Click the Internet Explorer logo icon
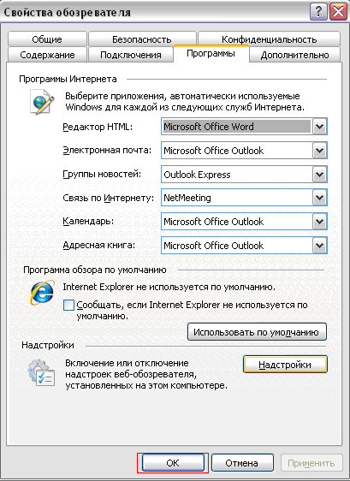350x481 pixels. (x=42, y=292)
